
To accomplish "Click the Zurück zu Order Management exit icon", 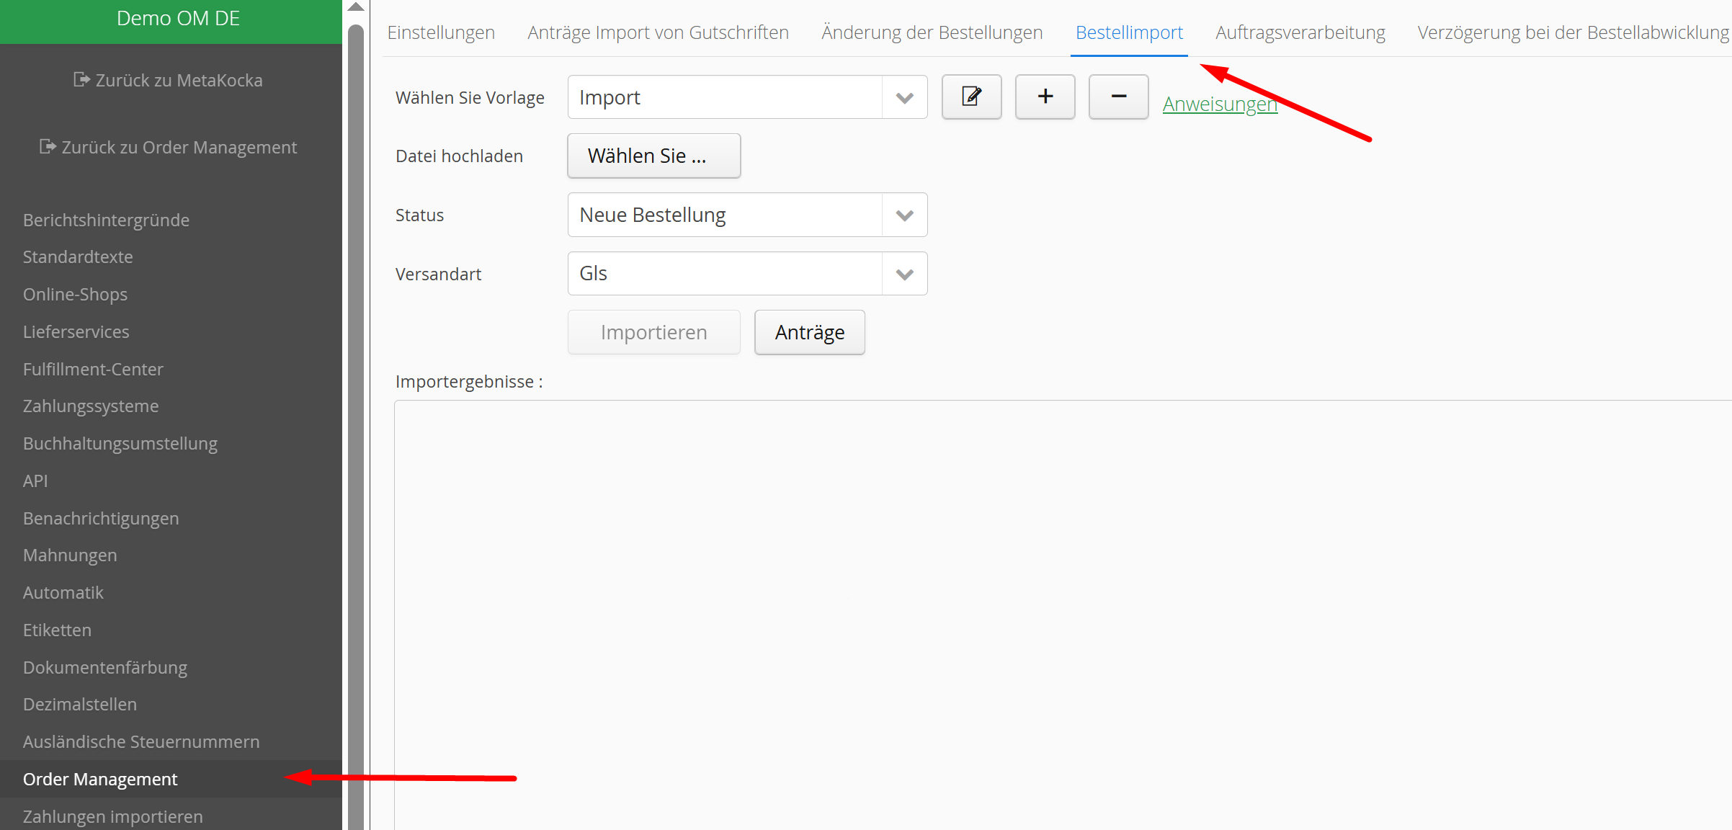I will click(48, 147).
